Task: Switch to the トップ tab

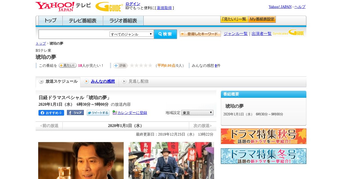Action: point(50,20)
